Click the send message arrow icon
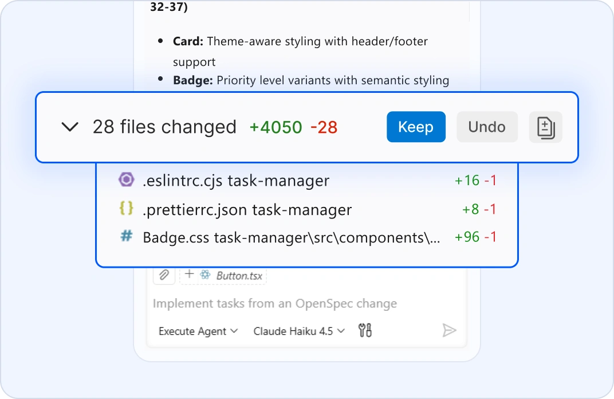Screen dimensions: 614x399 pos(449,330)
